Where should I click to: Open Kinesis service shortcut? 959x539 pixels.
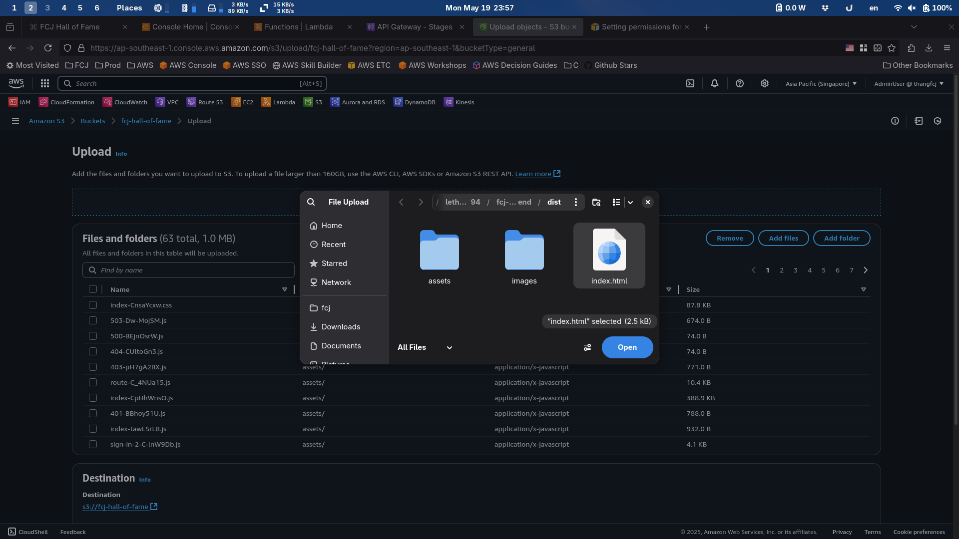tap(459, 102)
